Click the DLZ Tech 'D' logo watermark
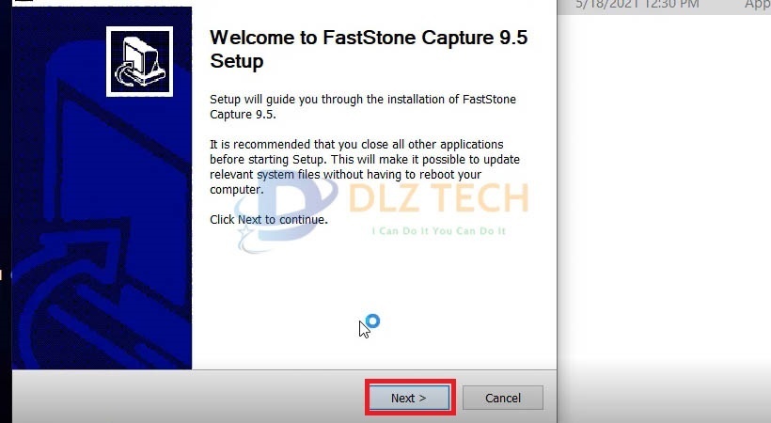Image resolution: width=771 pixels, height=423 pixels. [x=283, y=211]
